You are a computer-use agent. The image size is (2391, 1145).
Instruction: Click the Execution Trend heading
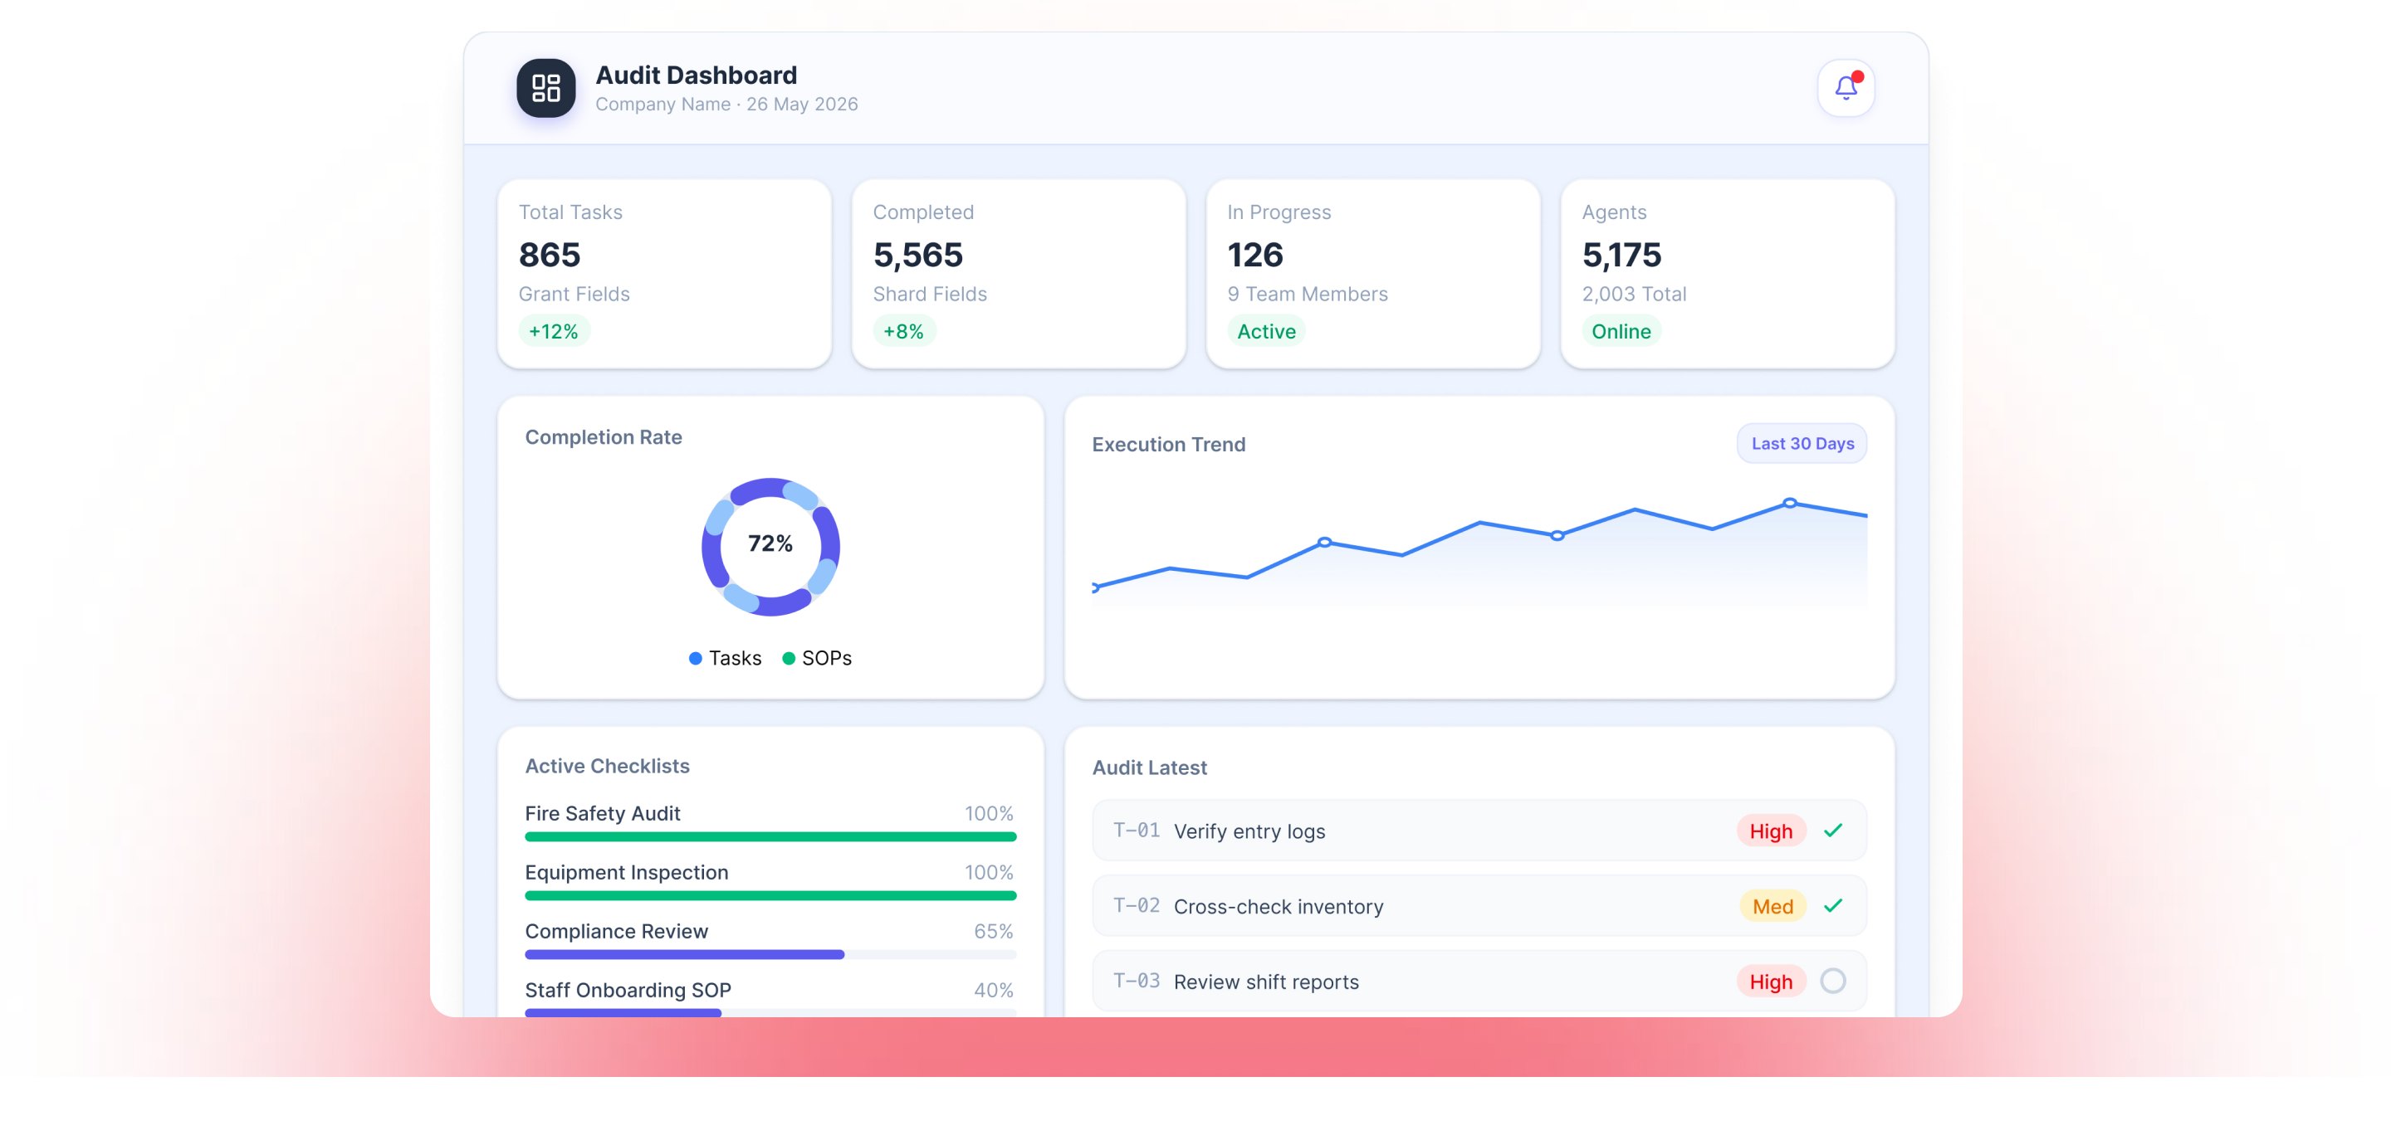1169,445
